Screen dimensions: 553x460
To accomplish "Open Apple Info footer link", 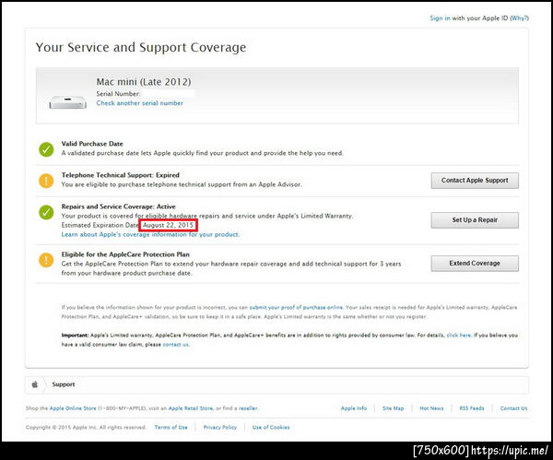I will (x=354, y=408).
